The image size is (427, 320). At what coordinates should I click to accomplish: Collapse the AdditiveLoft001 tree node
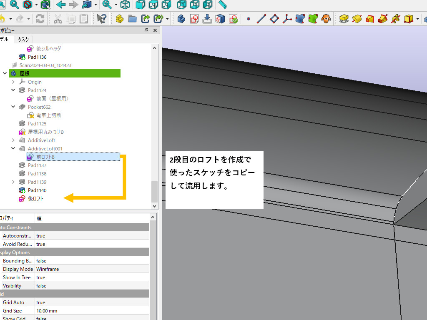coord(13,149)
